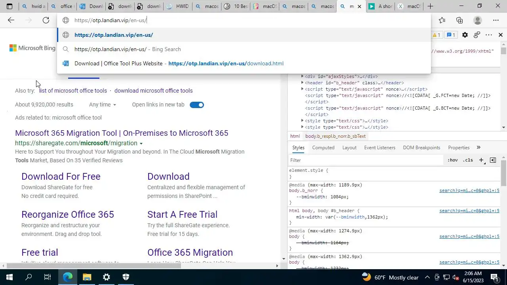Screen dimensions: 507x285
Task: Choose the 'Bing Search' address bar suggestion
Action: click(x=244, y=49)
